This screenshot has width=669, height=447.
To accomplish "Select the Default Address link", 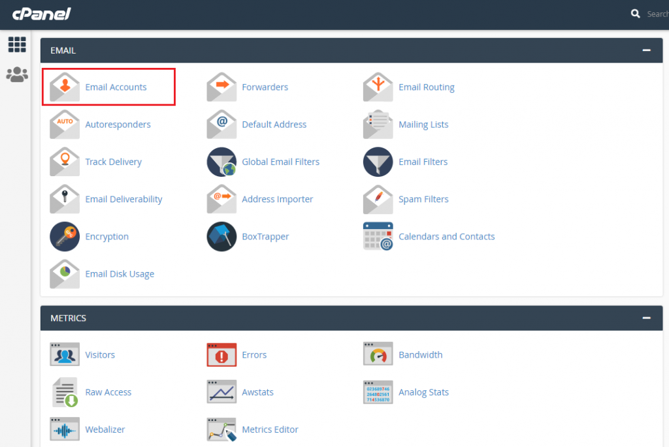I will (x=274, y=125).
